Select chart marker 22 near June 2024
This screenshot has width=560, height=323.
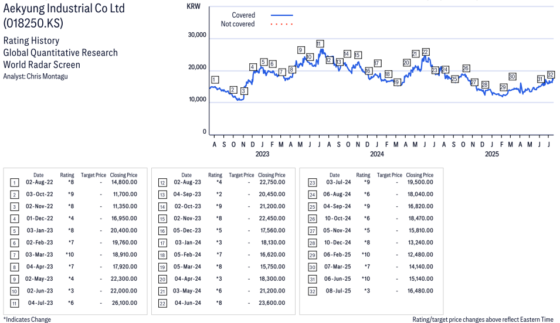[x=425, y=52]
